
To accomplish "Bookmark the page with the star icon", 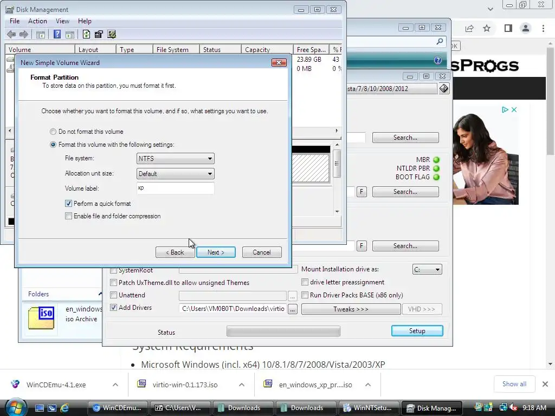I will pyautogui.click(x=487, y=28).
